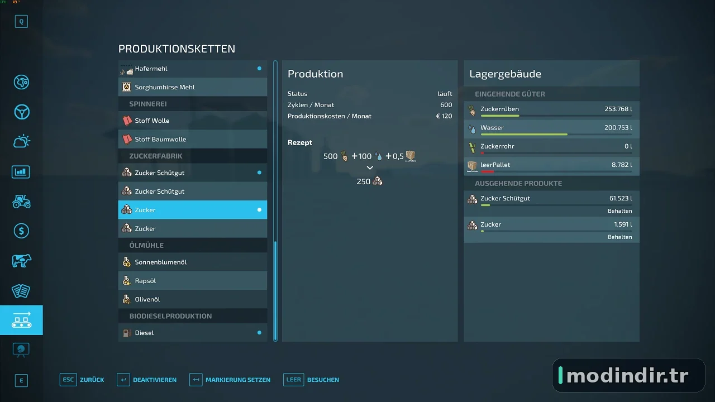715x402 pixels.
Task: Click the sugar output icon below recipe arrow
Action: point(378,181)
